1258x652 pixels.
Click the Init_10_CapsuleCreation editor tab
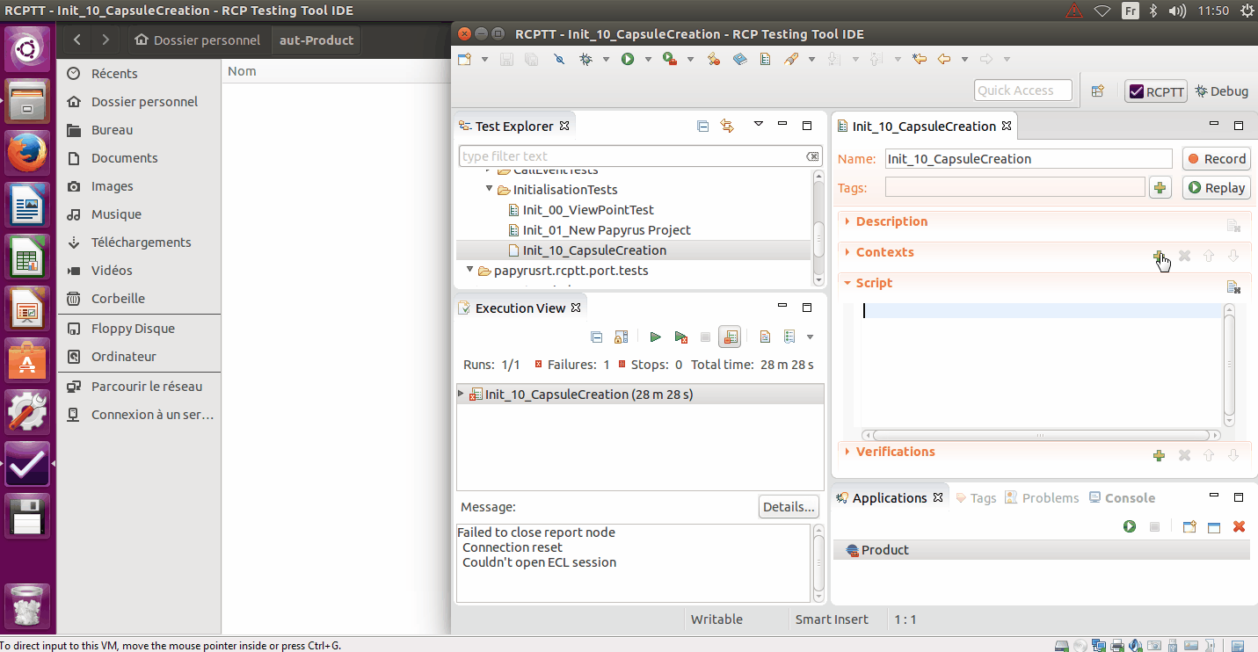tap(923, 127)
